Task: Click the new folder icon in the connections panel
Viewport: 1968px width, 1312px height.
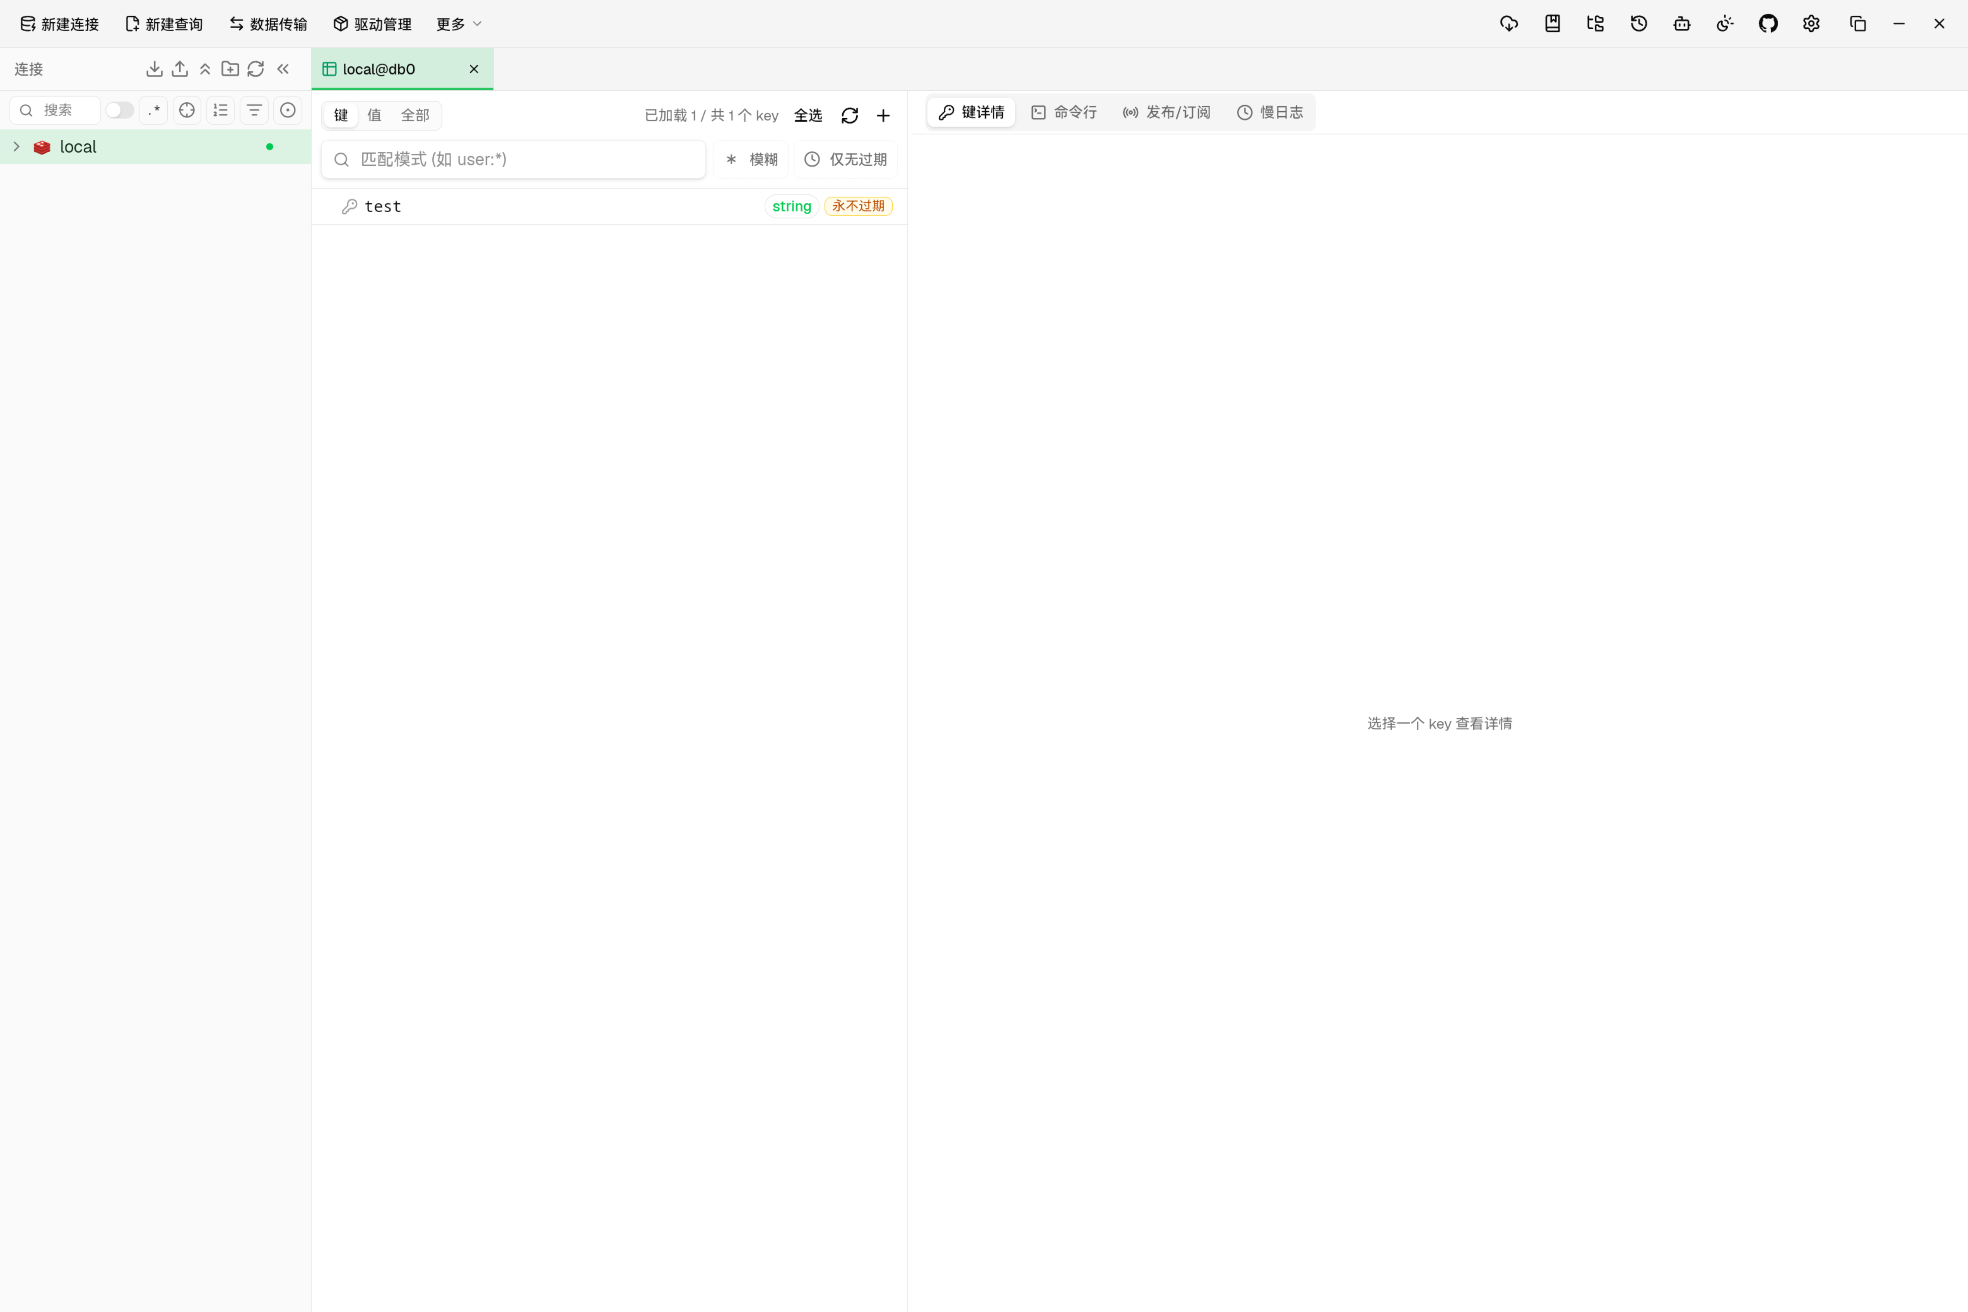Action: tap(230, 69)
